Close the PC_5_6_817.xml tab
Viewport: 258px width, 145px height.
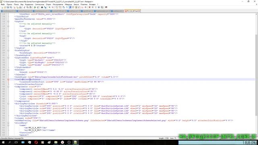pos(139,11)
